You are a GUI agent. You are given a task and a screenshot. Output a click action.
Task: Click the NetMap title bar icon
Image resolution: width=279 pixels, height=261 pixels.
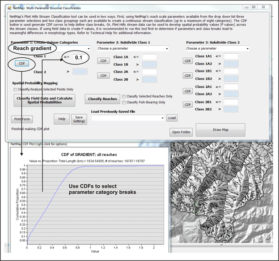(8, 8)
